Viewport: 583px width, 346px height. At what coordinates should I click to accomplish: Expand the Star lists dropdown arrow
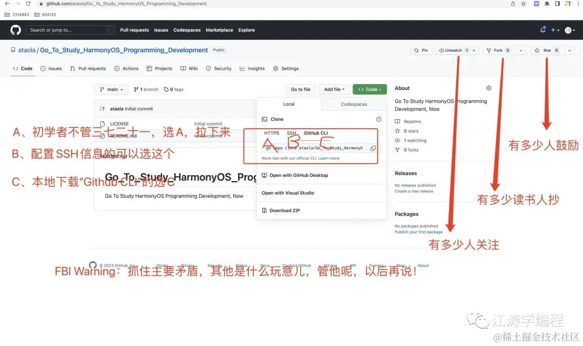(x=570, y=51)
